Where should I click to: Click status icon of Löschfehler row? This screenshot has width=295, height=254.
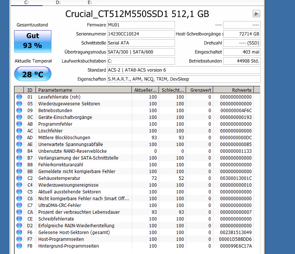pyautogui.click(x=19, y=131)
